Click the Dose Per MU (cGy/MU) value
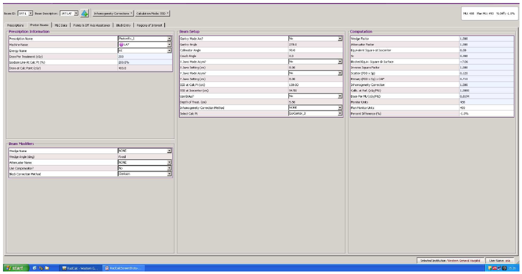Image resolution: width=522 pixels, height=274 pixels. tap(486, 96)
